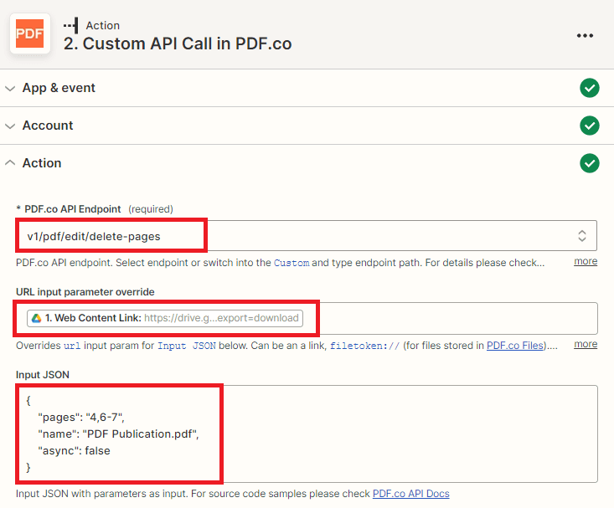The image size is (614, 508).
Task: Click the App & event green checkmark
Action: click(x=590, y=88)
